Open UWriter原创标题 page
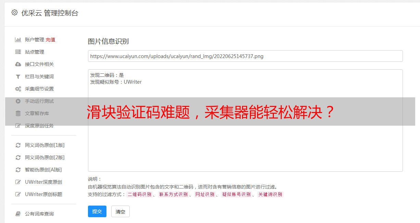Image resolution: width=420 pixels, height=223 pixels. [x=43, y=194]
